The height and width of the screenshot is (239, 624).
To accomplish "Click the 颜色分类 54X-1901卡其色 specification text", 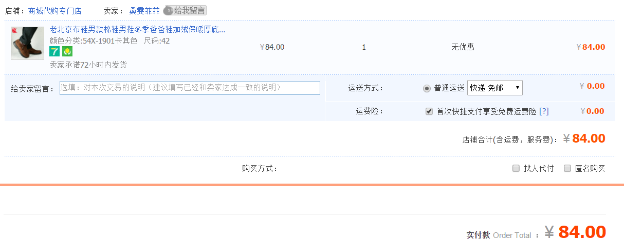I will click(94, 41).
